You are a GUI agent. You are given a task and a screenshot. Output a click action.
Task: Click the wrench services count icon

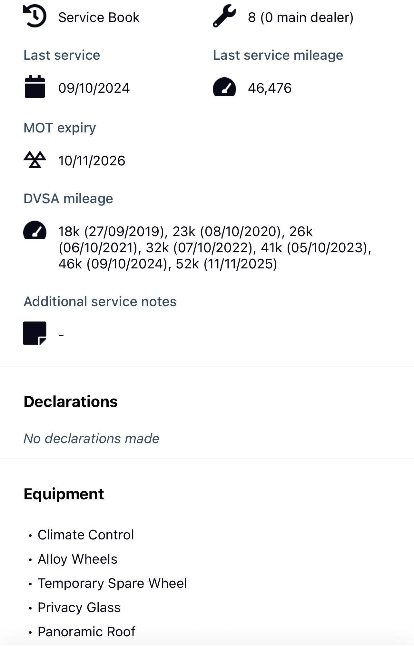[224, 16]
